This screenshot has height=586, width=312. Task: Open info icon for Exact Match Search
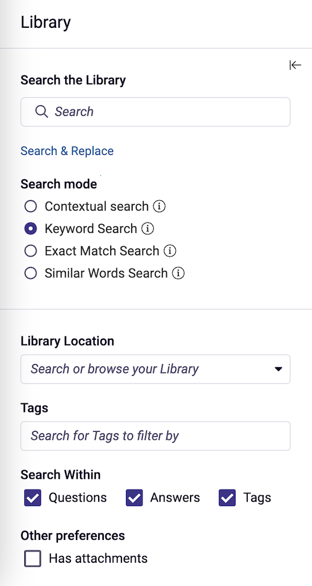[170, 251]
